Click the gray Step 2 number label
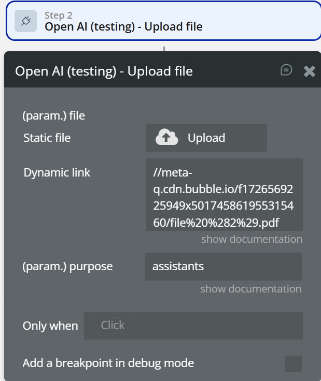Image resolution: width=321 pixels, height=381 pixels. click(x=58, y=16)
